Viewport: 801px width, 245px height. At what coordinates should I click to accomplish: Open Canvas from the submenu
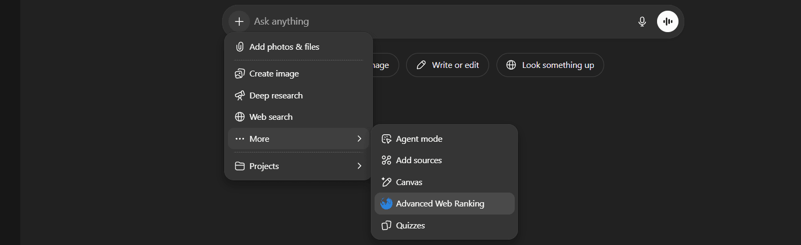[445, 182]
